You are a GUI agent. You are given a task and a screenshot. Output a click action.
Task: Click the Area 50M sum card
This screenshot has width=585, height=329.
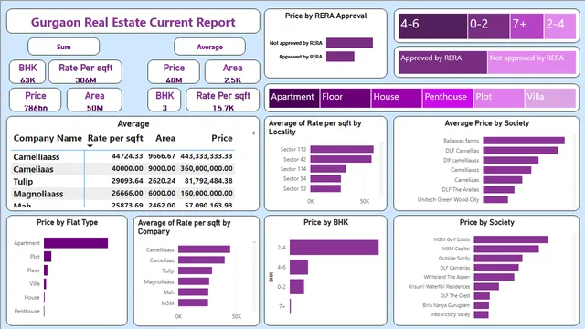pos(94,100)
